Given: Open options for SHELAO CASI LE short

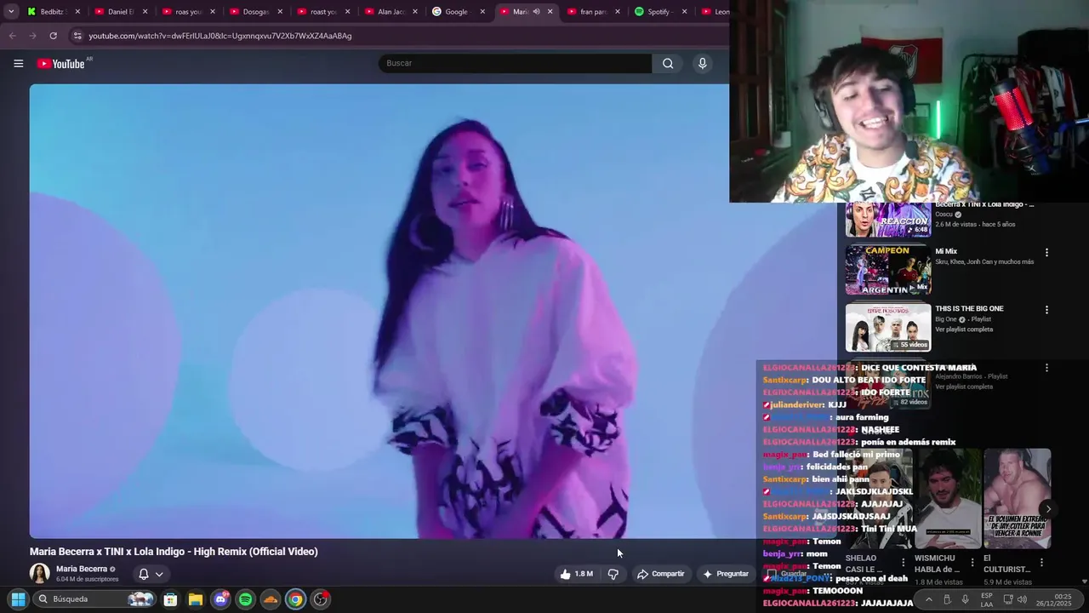Looking at the screenshot, I should coord(904,562).
